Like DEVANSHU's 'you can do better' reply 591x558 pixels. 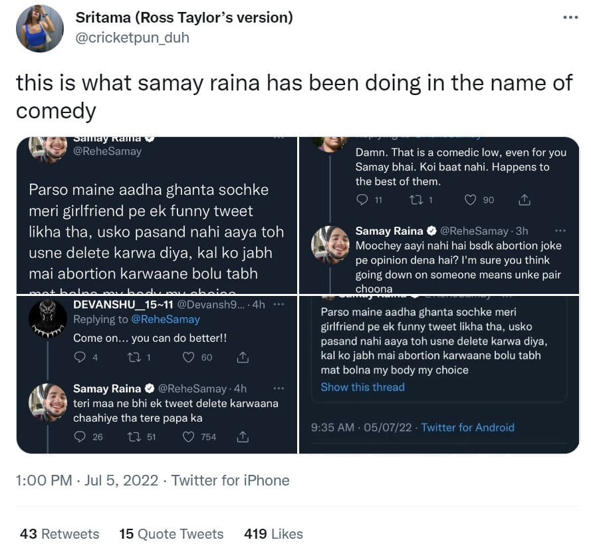[x=188, y=357]
